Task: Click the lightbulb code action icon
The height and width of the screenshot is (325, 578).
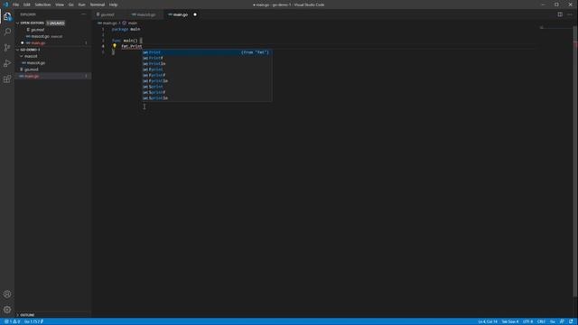Action: (115, 46)
